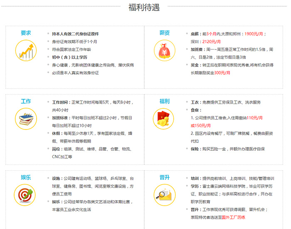Click the 娱乐 section title
The height and width of the screenshot is (229, 291).
click(x=26, y=177)
